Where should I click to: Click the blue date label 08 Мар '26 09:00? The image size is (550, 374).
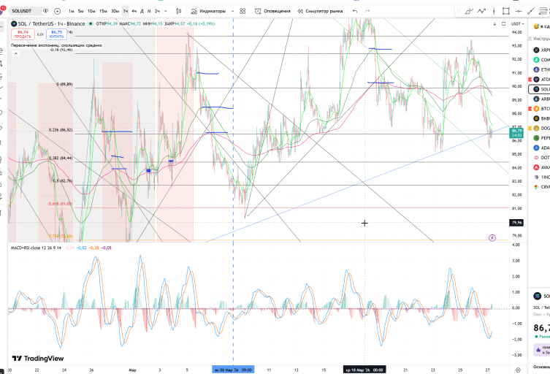tap(233, 370)
